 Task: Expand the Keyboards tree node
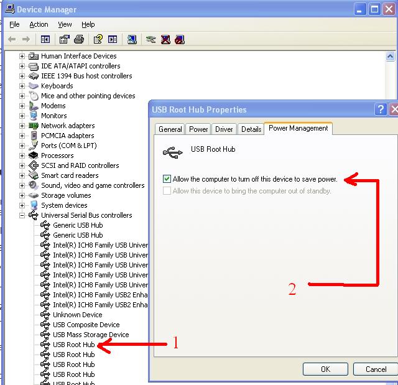point(22,86)
